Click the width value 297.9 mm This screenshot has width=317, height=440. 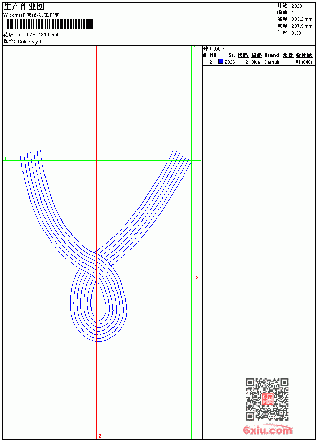(302, 26)
